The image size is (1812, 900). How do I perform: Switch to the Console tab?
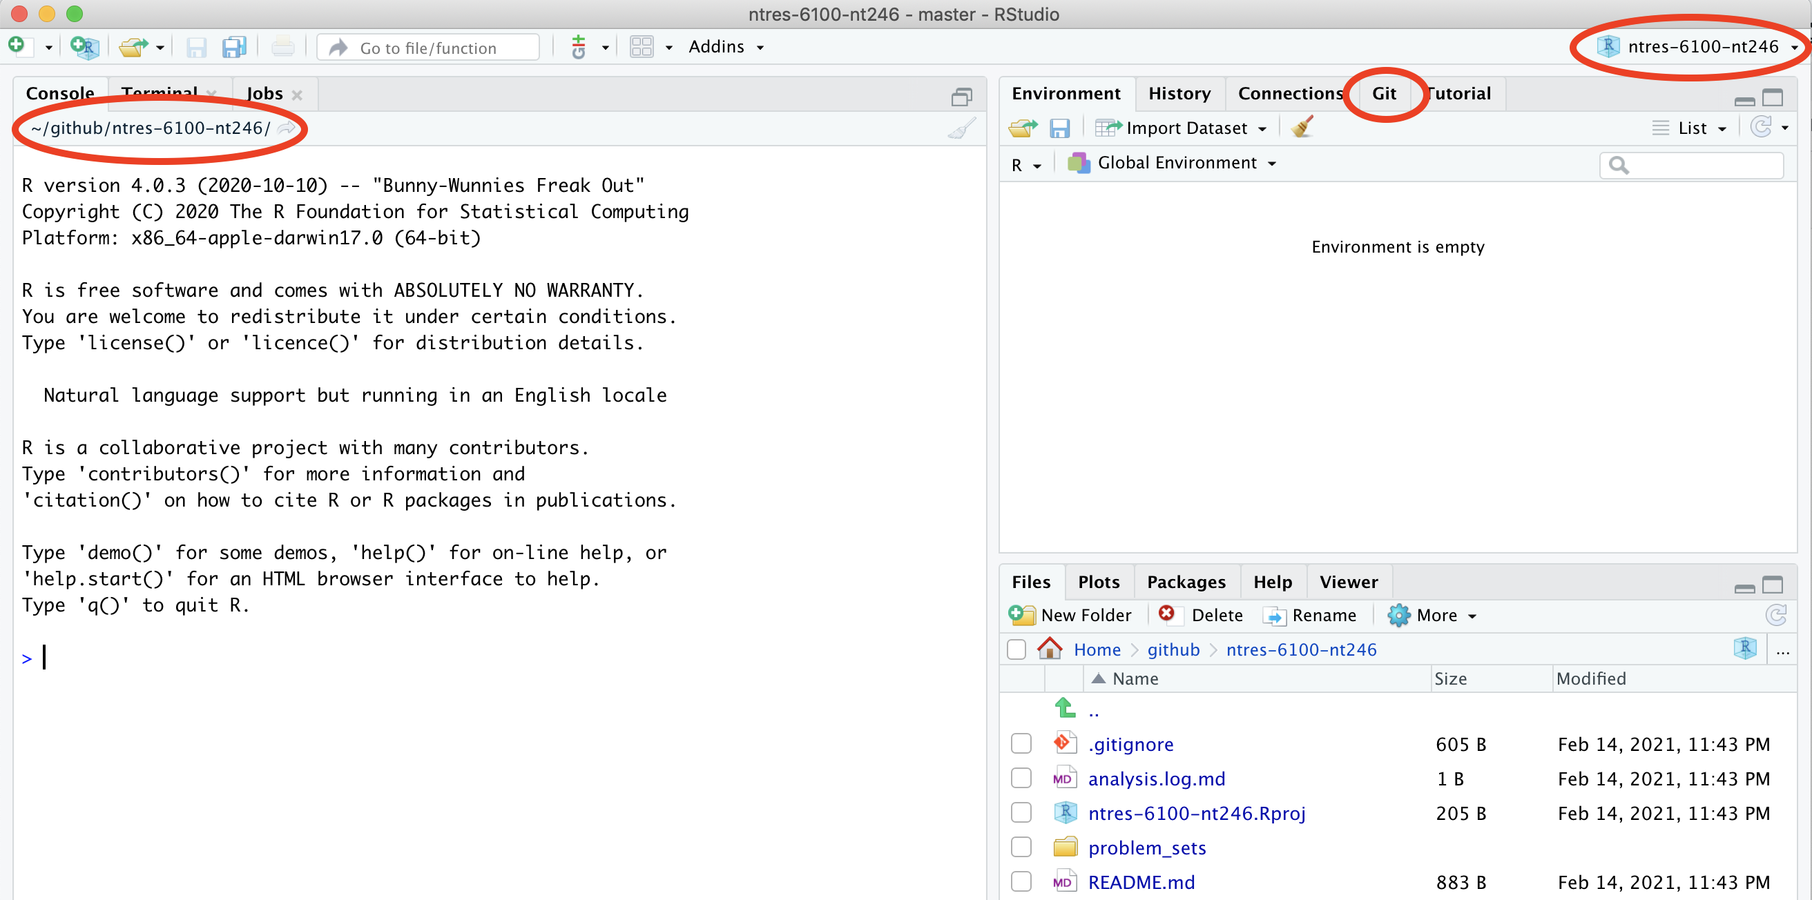click(61, 93)
